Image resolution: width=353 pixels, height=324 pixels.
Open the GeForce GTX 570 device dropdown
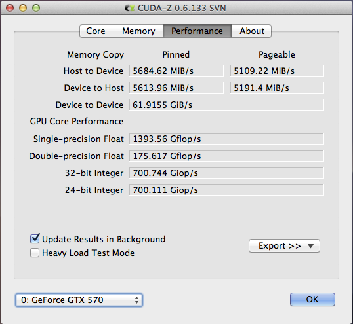point(79,300)
